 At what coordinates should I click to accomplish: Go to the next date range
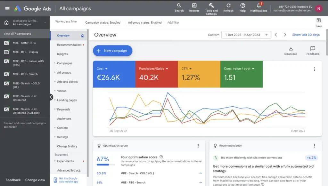tap(285, 35)
